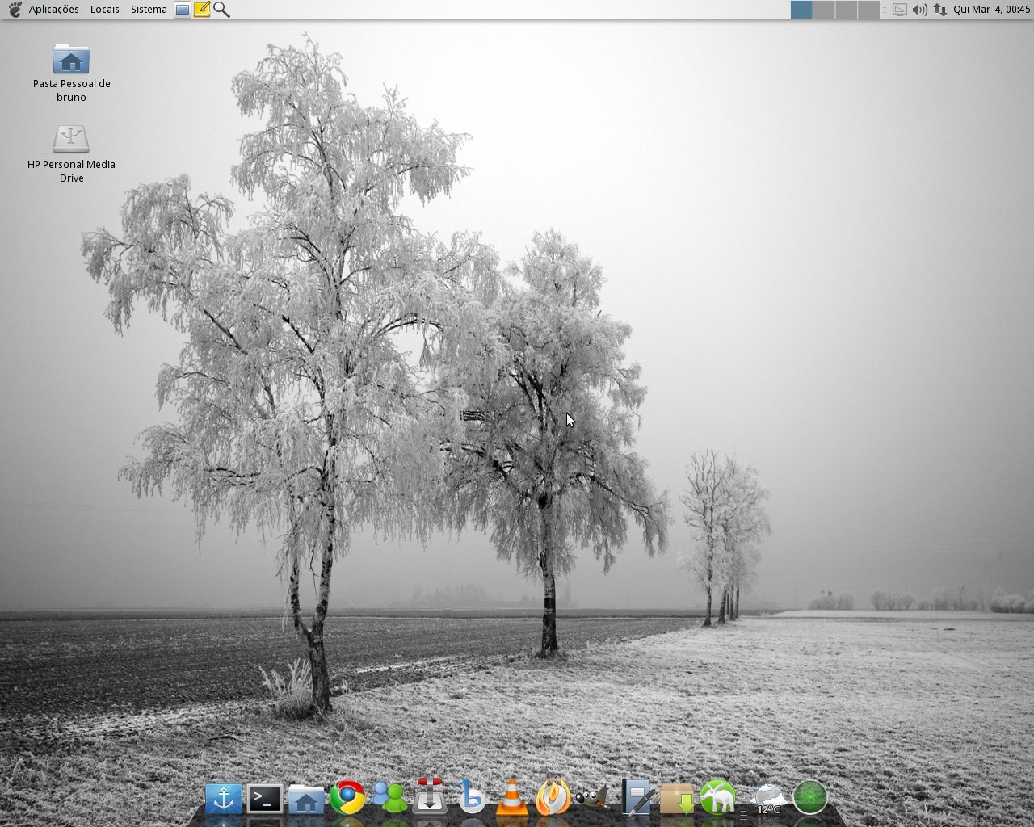Screen dimensions: 1034x827
Task: Click the green radar orb in dock
Action: 810,798
